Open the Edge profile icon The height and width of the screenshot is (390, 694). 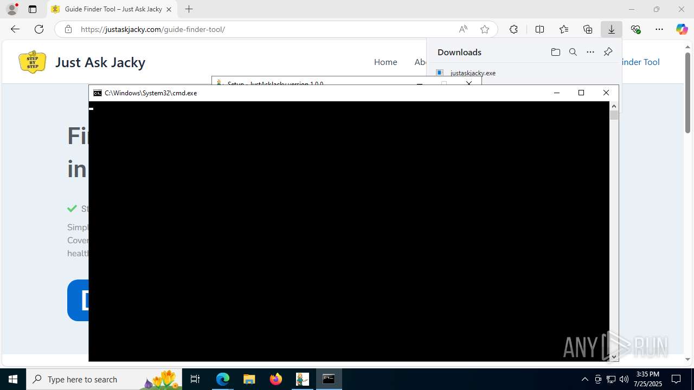click(x=12, y=9)
